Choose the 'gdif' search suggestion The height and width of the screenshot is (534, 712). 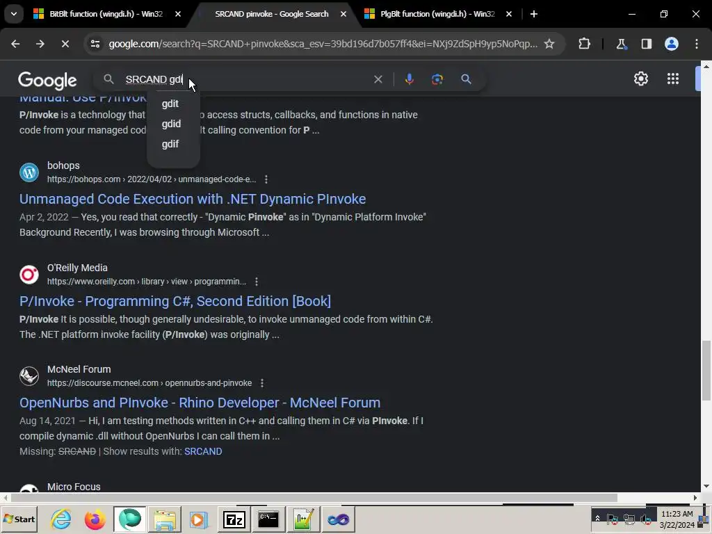pos(170,144)
